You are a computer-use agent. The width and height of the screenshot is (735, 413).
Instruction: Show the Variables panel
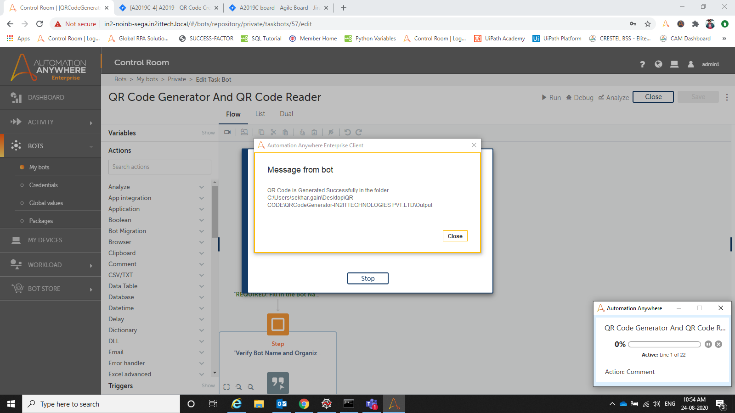[x=208, y=133]
